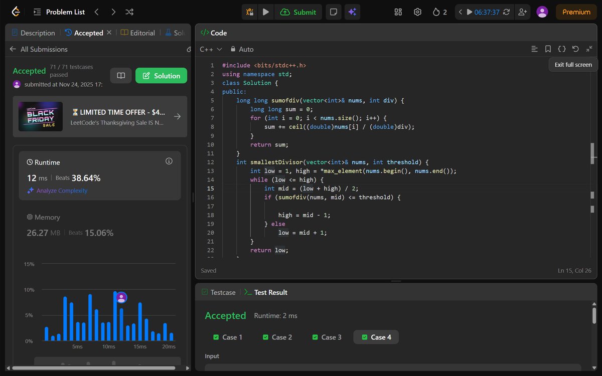Open the layout grid icon
602x376 pixels.
[398, 12]
